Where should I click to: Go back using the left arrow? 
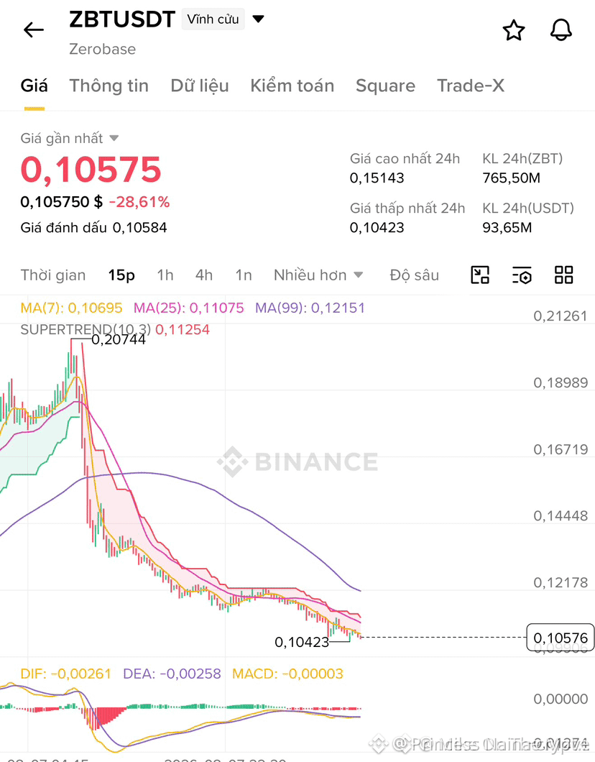pos(34,30)
